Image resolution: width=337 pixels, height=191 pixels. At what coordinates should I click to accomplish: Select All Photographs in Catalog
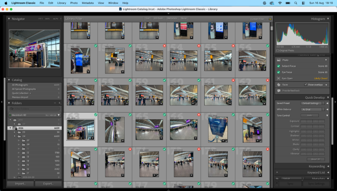click(35, 85)
